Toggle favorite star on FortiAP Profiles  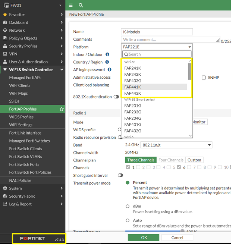tap(62, 109)
